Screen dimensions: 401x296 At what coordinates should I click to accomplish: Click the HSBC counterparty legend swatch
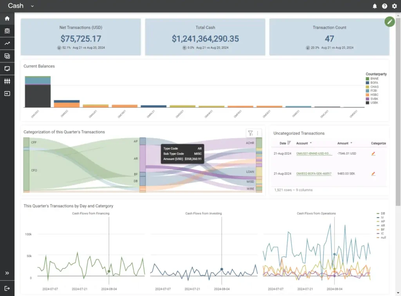[367, 95]
